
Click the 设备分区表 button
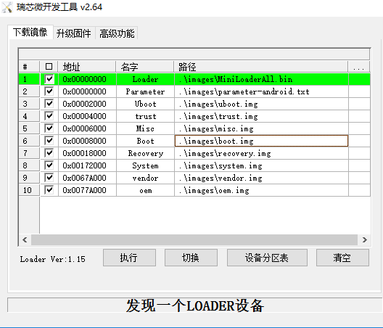(267, 258)
